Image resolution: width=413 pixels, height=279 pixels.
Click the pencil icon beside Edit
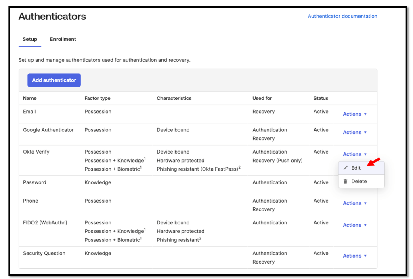click(x=345, y=168)
